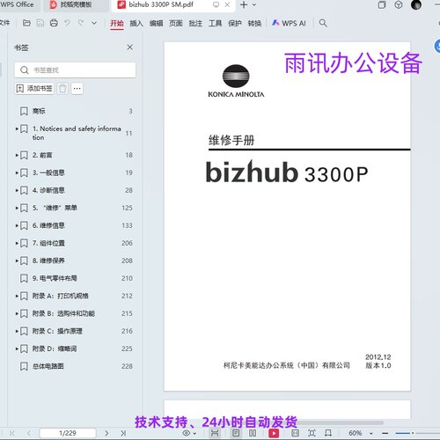Switch to the 开始 ribbon tab
This screenshot has width=440, height=440.
pyautogui.click(x=117, y=23)
